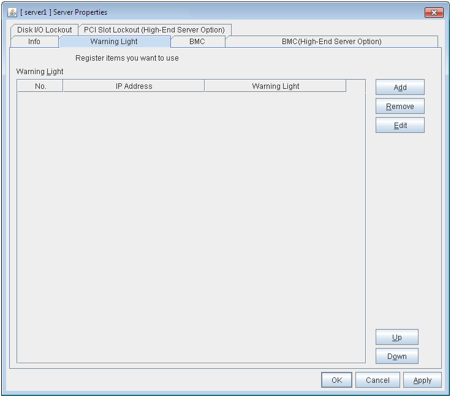Click the Warning Light column header
451x397 pixels.
pyautogui.click(x=275, y=86)
